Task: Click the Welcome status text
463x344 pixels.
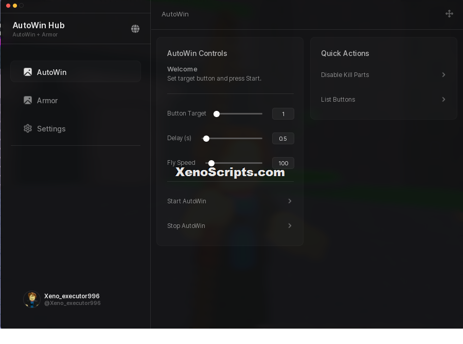Action: click(x=182, y=69)
